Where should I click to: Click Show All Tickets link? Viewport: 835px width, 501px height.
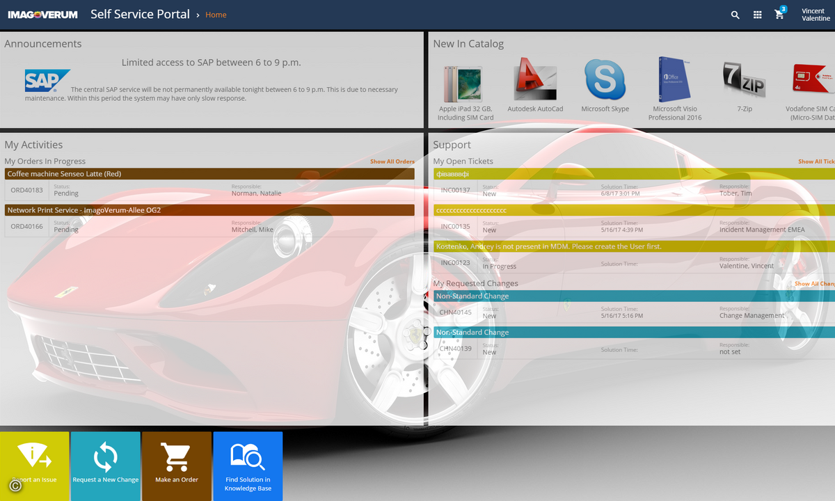(x=816, y=161)
